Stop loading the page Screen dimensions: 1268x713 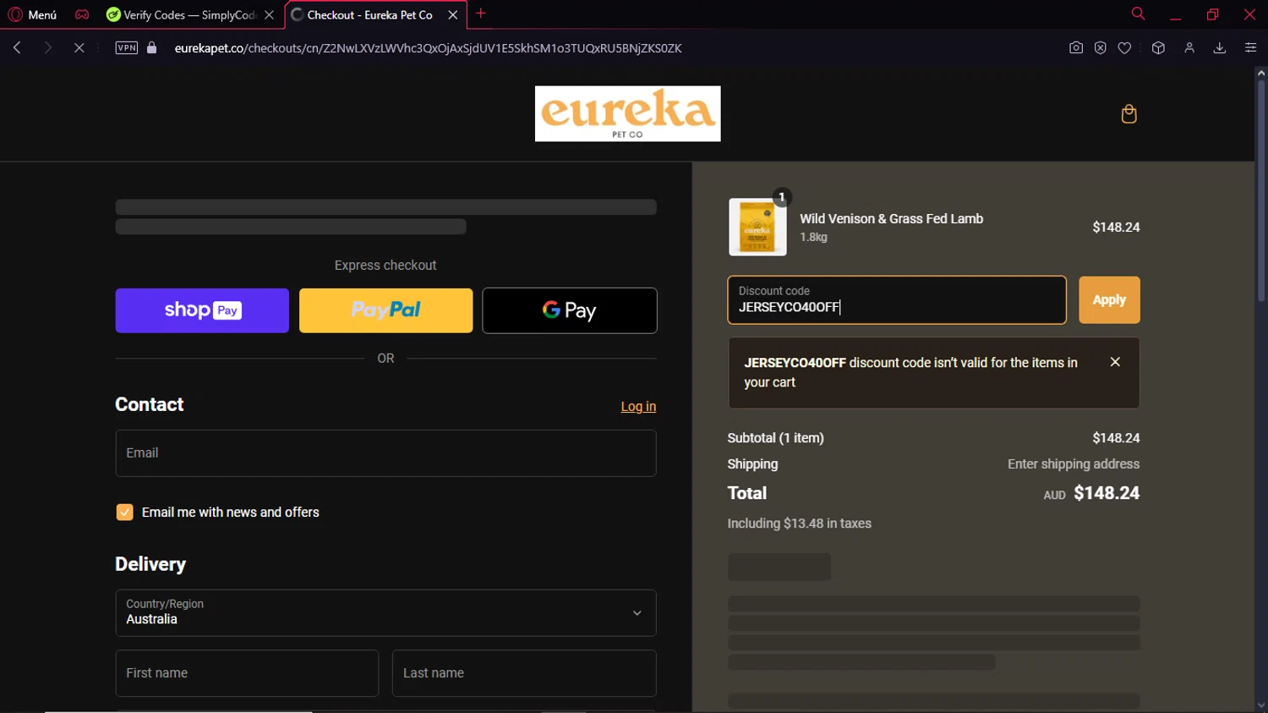tap(79, 48)
